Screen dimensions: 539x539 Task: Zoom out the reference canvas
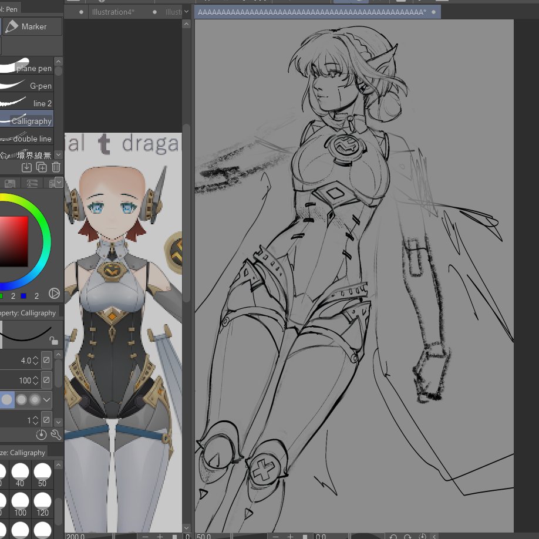point(145,536)
